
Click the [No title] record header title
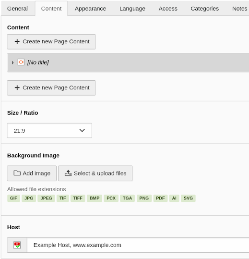click(38, 62)
